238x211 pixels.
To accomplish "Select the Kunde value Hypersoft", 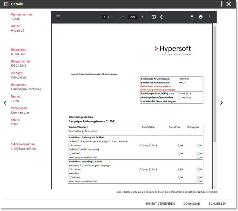I will point(18,31).
